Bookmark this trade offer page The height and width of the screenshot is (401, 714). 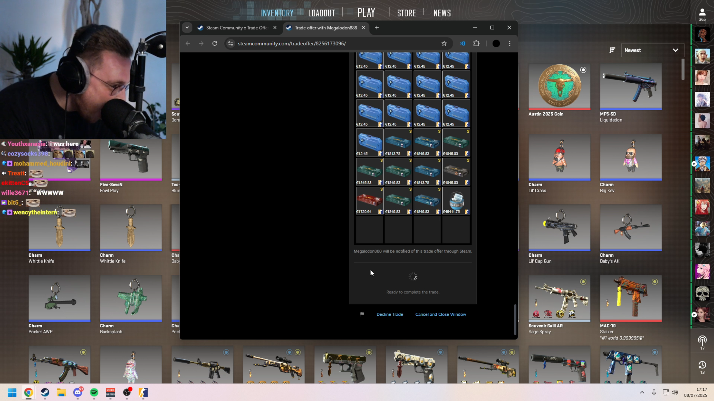point(444,43)
